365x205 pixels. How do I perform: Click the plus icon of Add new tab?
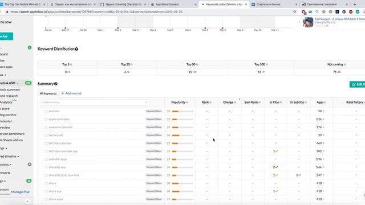63,93
